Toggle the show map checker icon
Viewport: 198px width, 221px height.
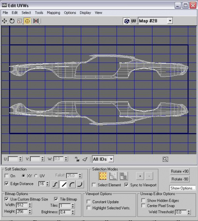click(127, 21)
